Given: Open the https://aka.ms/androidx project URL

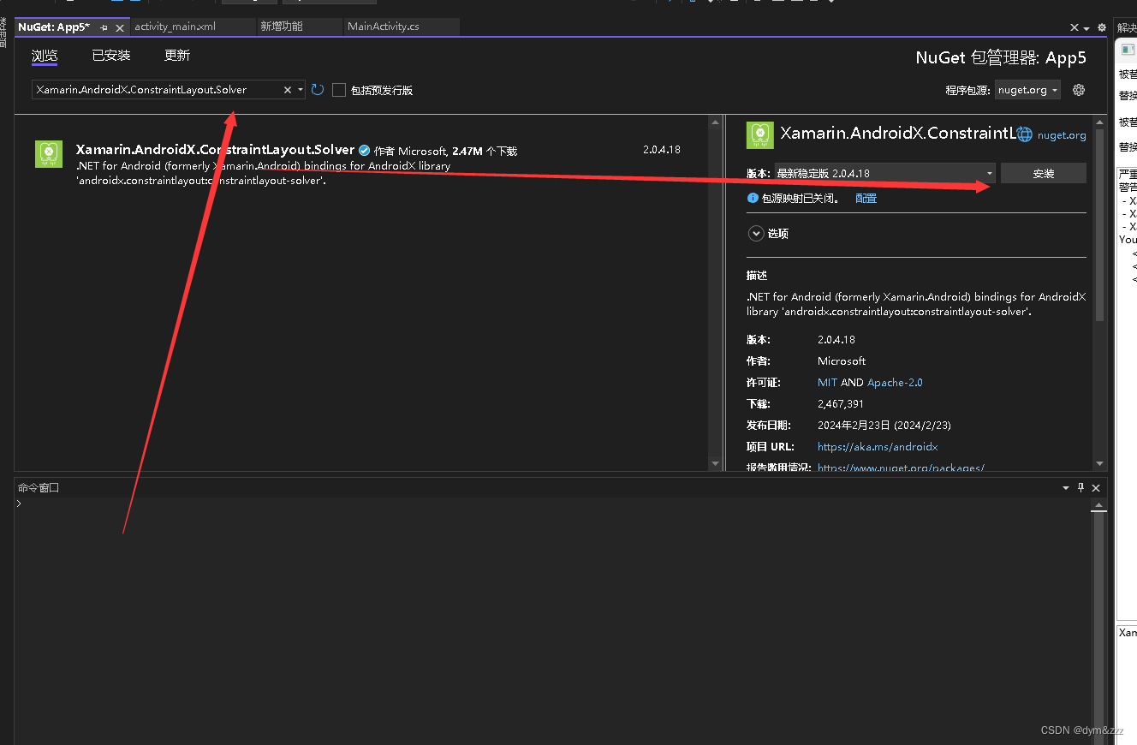Looking at the screenshot, I should point(878,447).
